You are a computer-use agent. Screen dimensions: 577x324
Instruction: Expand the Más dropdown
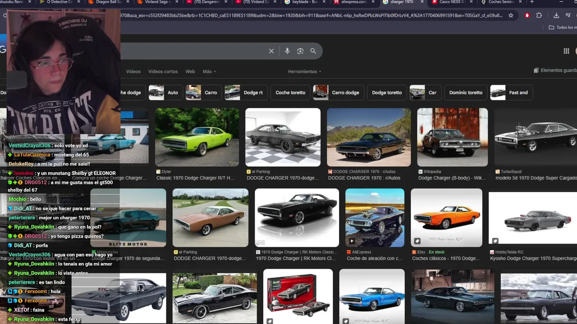pyautogui.click(x=209, y=72)
